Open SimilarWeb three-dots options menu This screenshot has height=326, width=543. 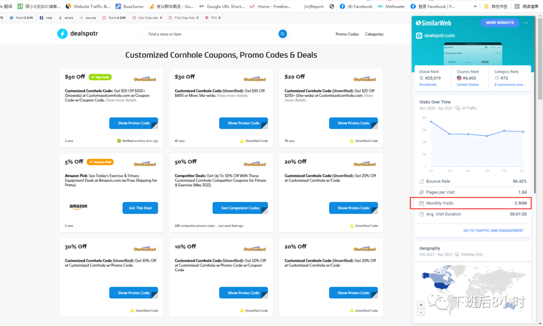click(x=525, y=23)
